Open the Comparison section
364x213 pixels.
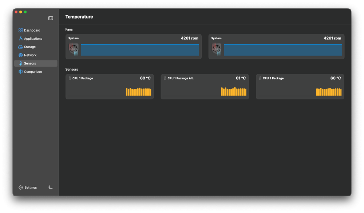[x=36, y=71]
